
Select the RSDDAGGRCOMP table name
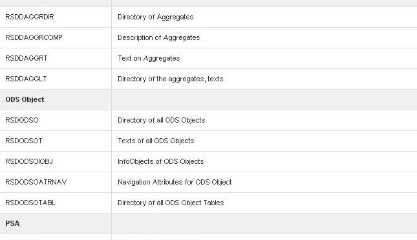[34, 37]
